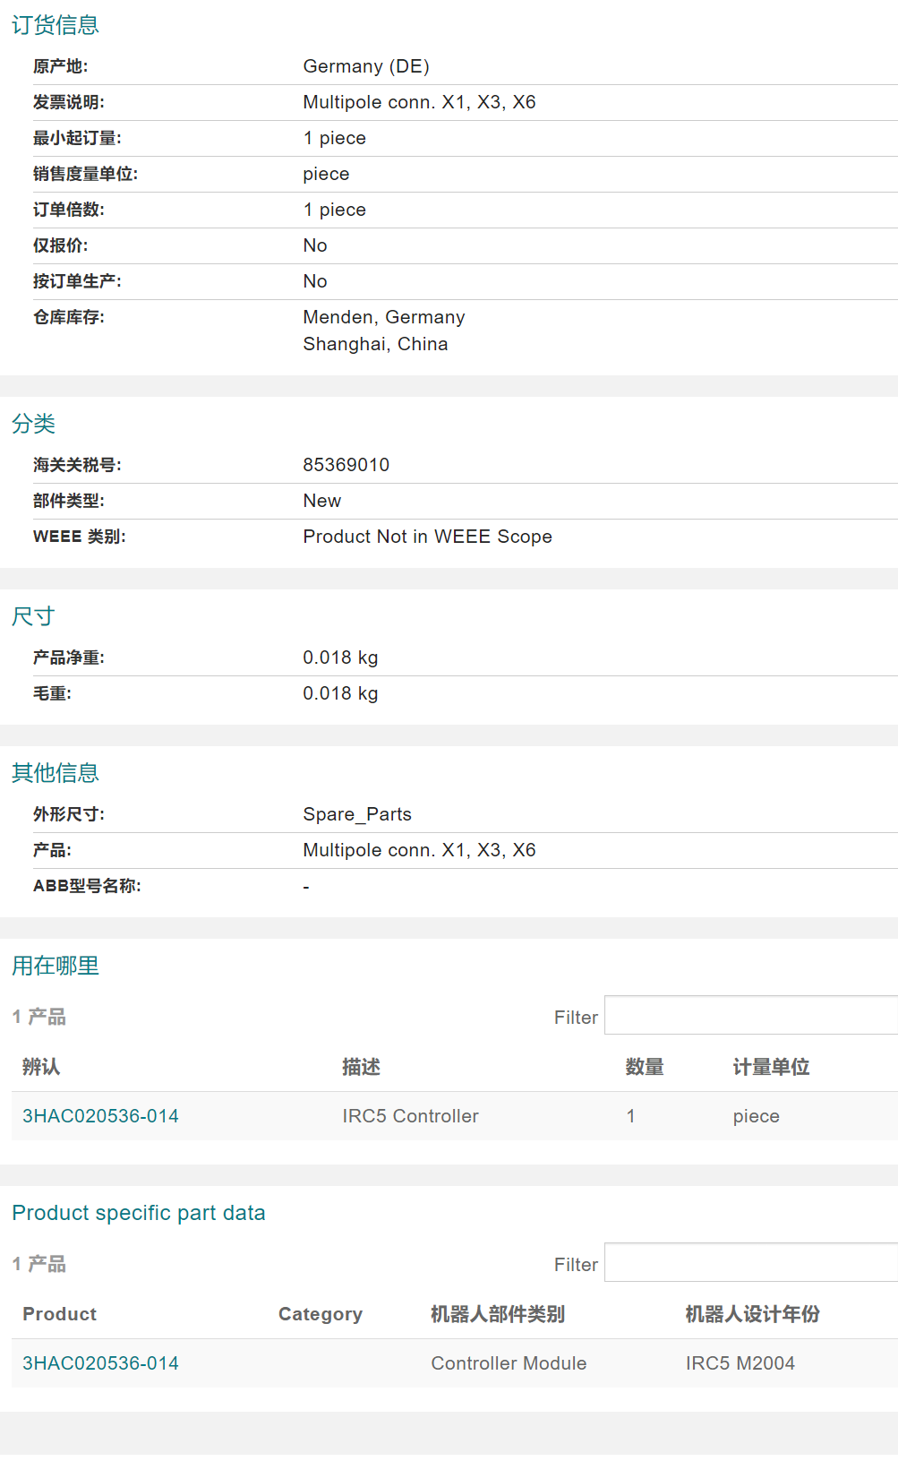Sort by the Category column header
This screenshot has height=1461, width=898.
point(321,1314)
